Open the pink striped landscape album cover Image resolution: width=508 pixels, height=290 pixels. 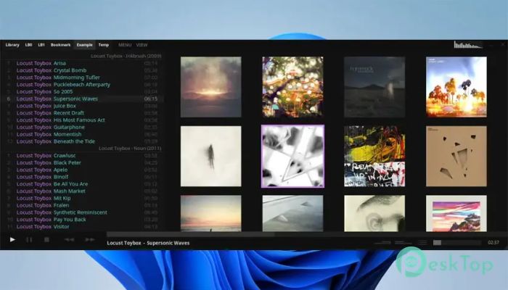456,213
